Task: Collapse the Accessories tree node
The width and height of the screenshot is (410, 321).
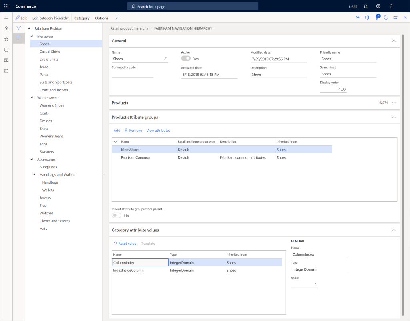Action: click(x=32, y=159)
